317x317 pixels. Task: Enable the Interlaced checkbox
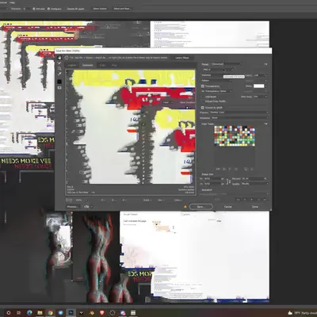pyautogui.click(x=203, y=97)
